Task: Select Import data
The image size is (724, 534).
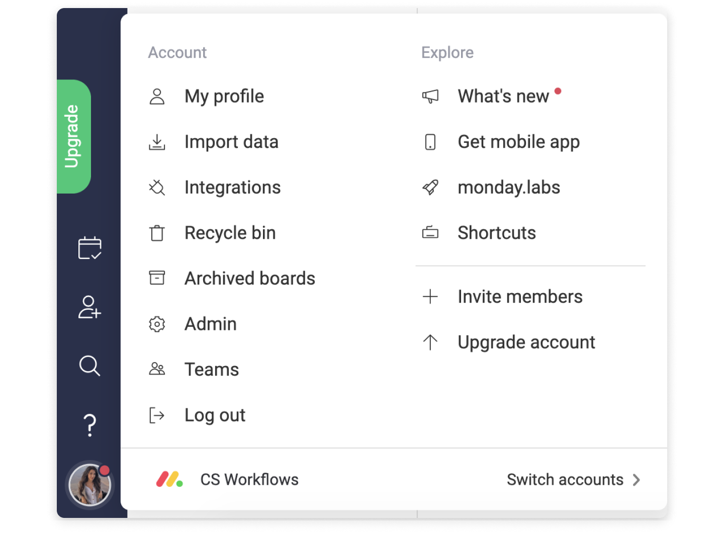Action: 231,142
